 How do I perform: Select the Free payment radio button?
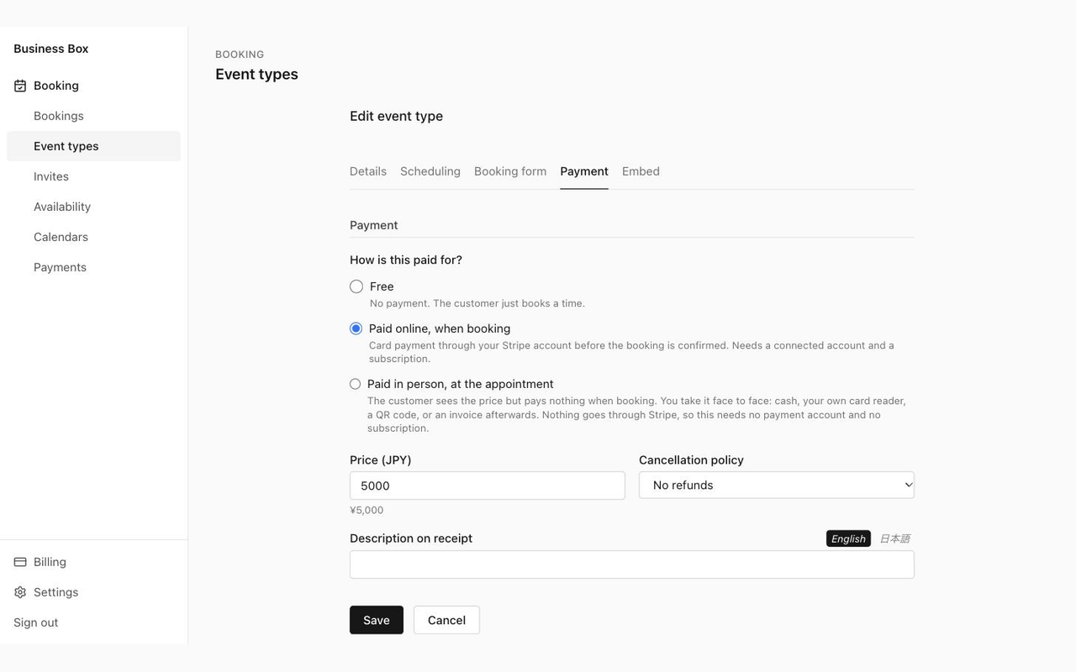click(x=356, y=286)
